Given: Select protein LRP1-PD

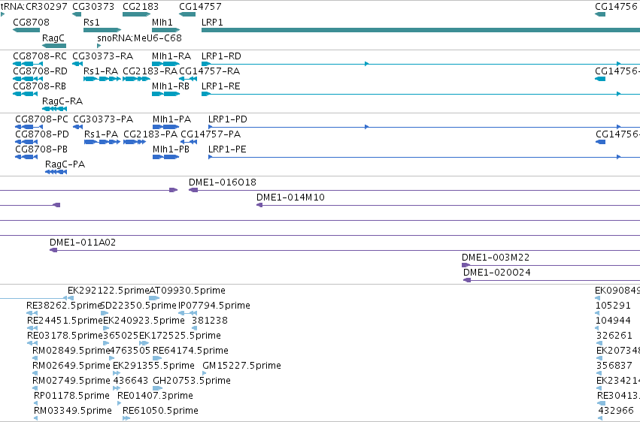Looking at the screenshot, I should click(228, 119).
